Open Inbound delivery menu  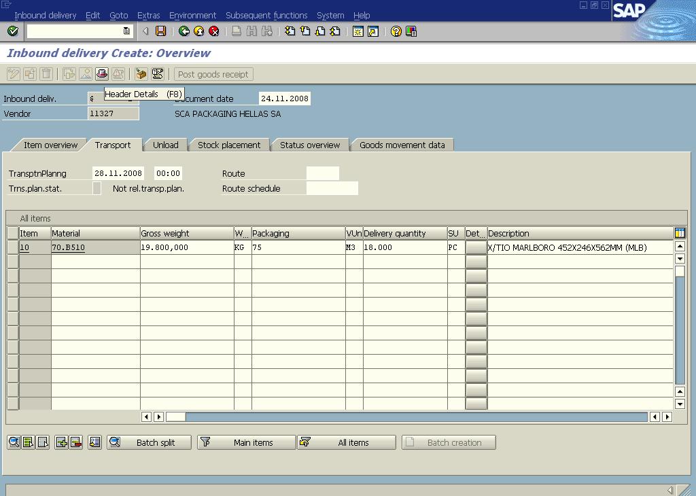tap(46, 15)
